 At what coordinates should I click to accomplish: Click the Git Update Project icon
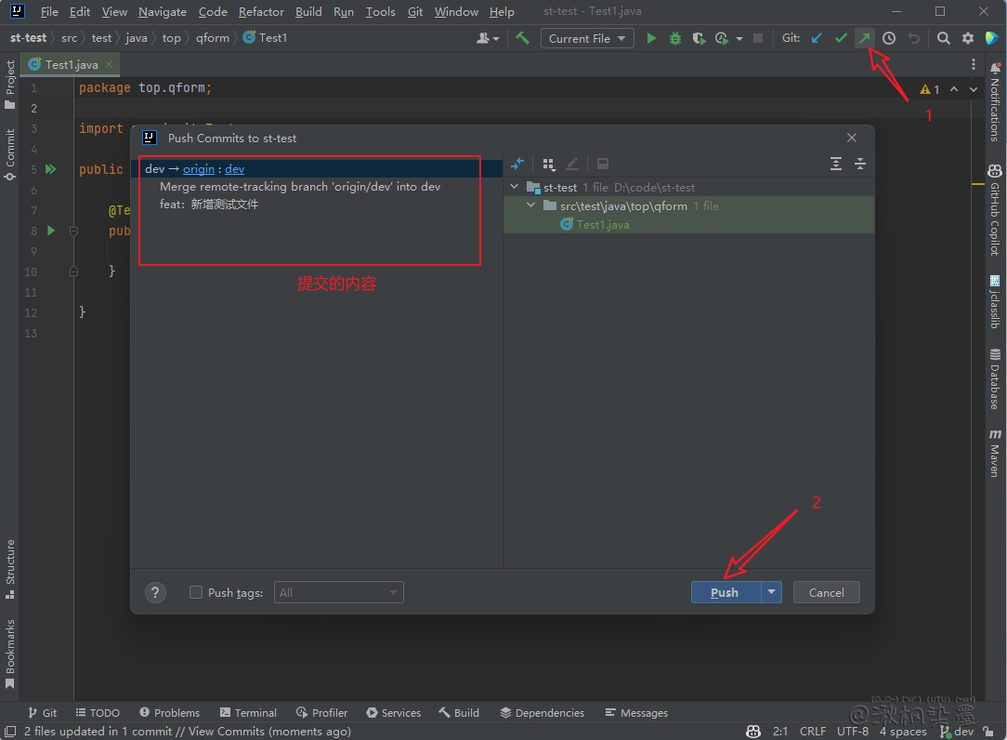(x=817, y=38)
